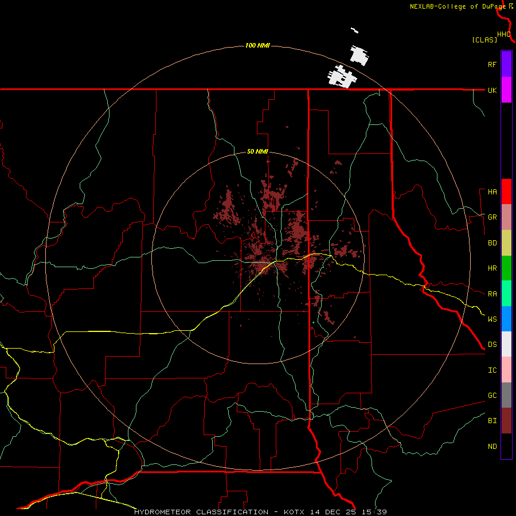Click the 'DS' legend label
516x516 pixels.
[x=492, y=345]
